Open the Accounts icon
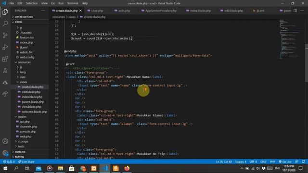308x173 pixels. [5, 141]
